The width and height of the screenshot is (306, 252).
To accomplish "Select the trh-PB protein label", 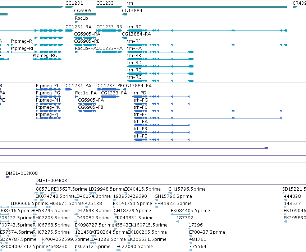I will pyautogui.click(x=140, y=129).
